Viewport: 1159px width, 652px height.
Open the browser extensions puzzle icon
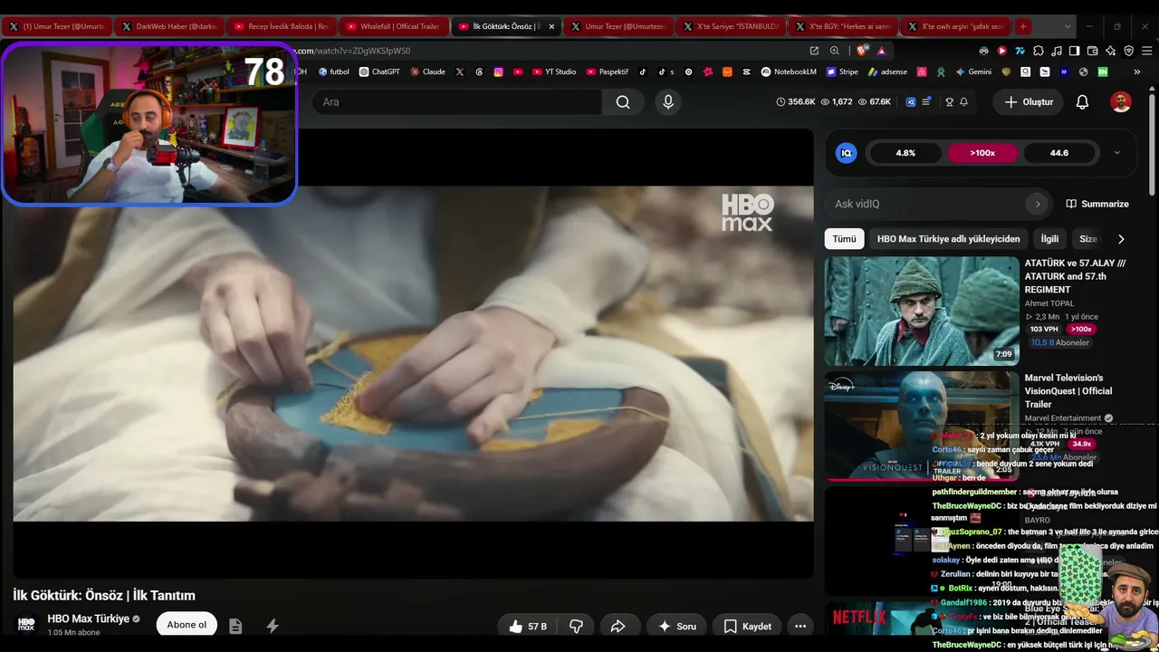pos(1039,51)
